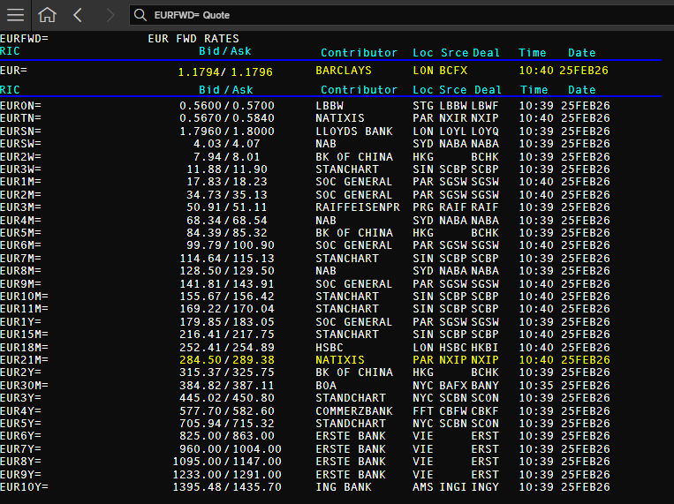This screenshot has width=674, height=504.
Task: Click the EURFWD= page title code
Action: coord(24,39)
